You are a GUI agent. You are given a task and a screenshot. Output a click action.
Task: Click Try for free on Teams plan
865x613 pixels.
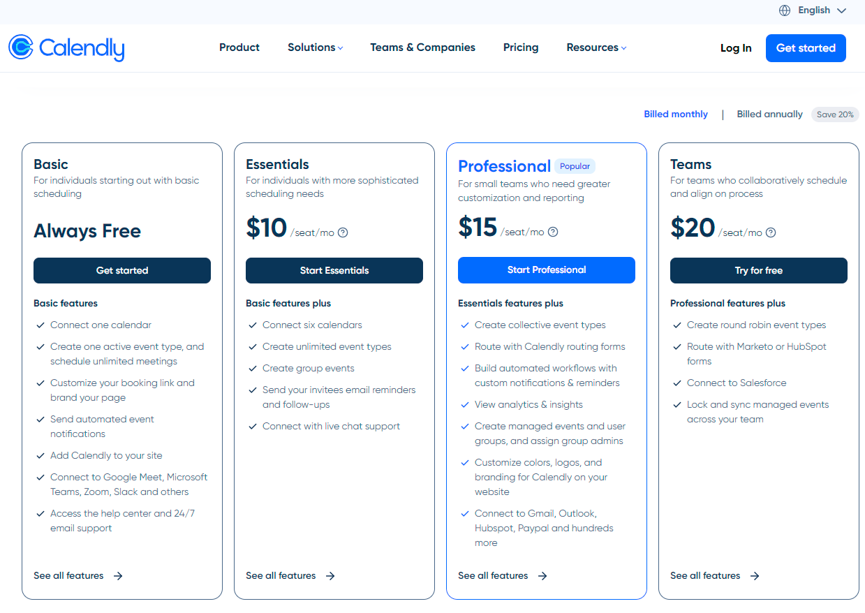coord(759,271)
